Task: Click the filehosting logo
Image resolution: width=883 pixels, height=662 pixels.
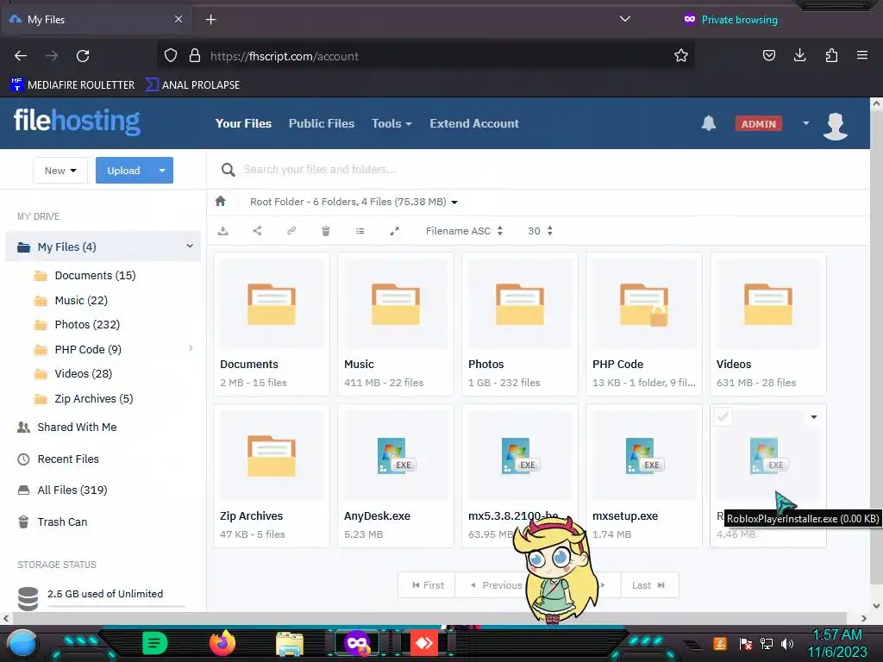Action: [x=77, y=122]
